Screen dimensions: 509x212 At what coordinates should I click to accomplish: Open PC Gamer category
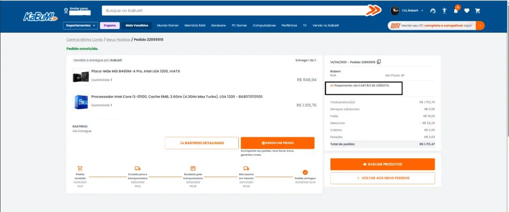239,26
